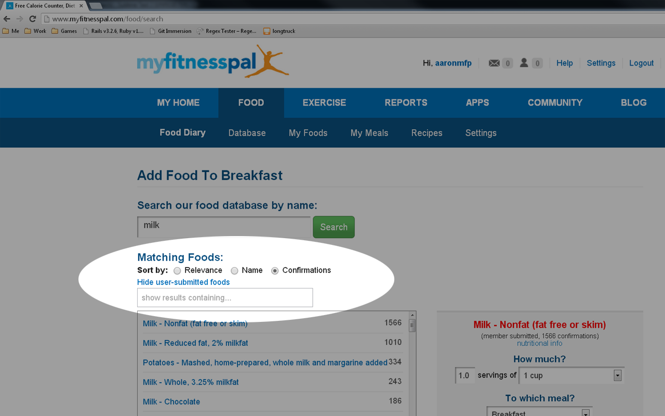Switch to EXERCISE tab
The image size is (665, 416).
click(324, 102)
